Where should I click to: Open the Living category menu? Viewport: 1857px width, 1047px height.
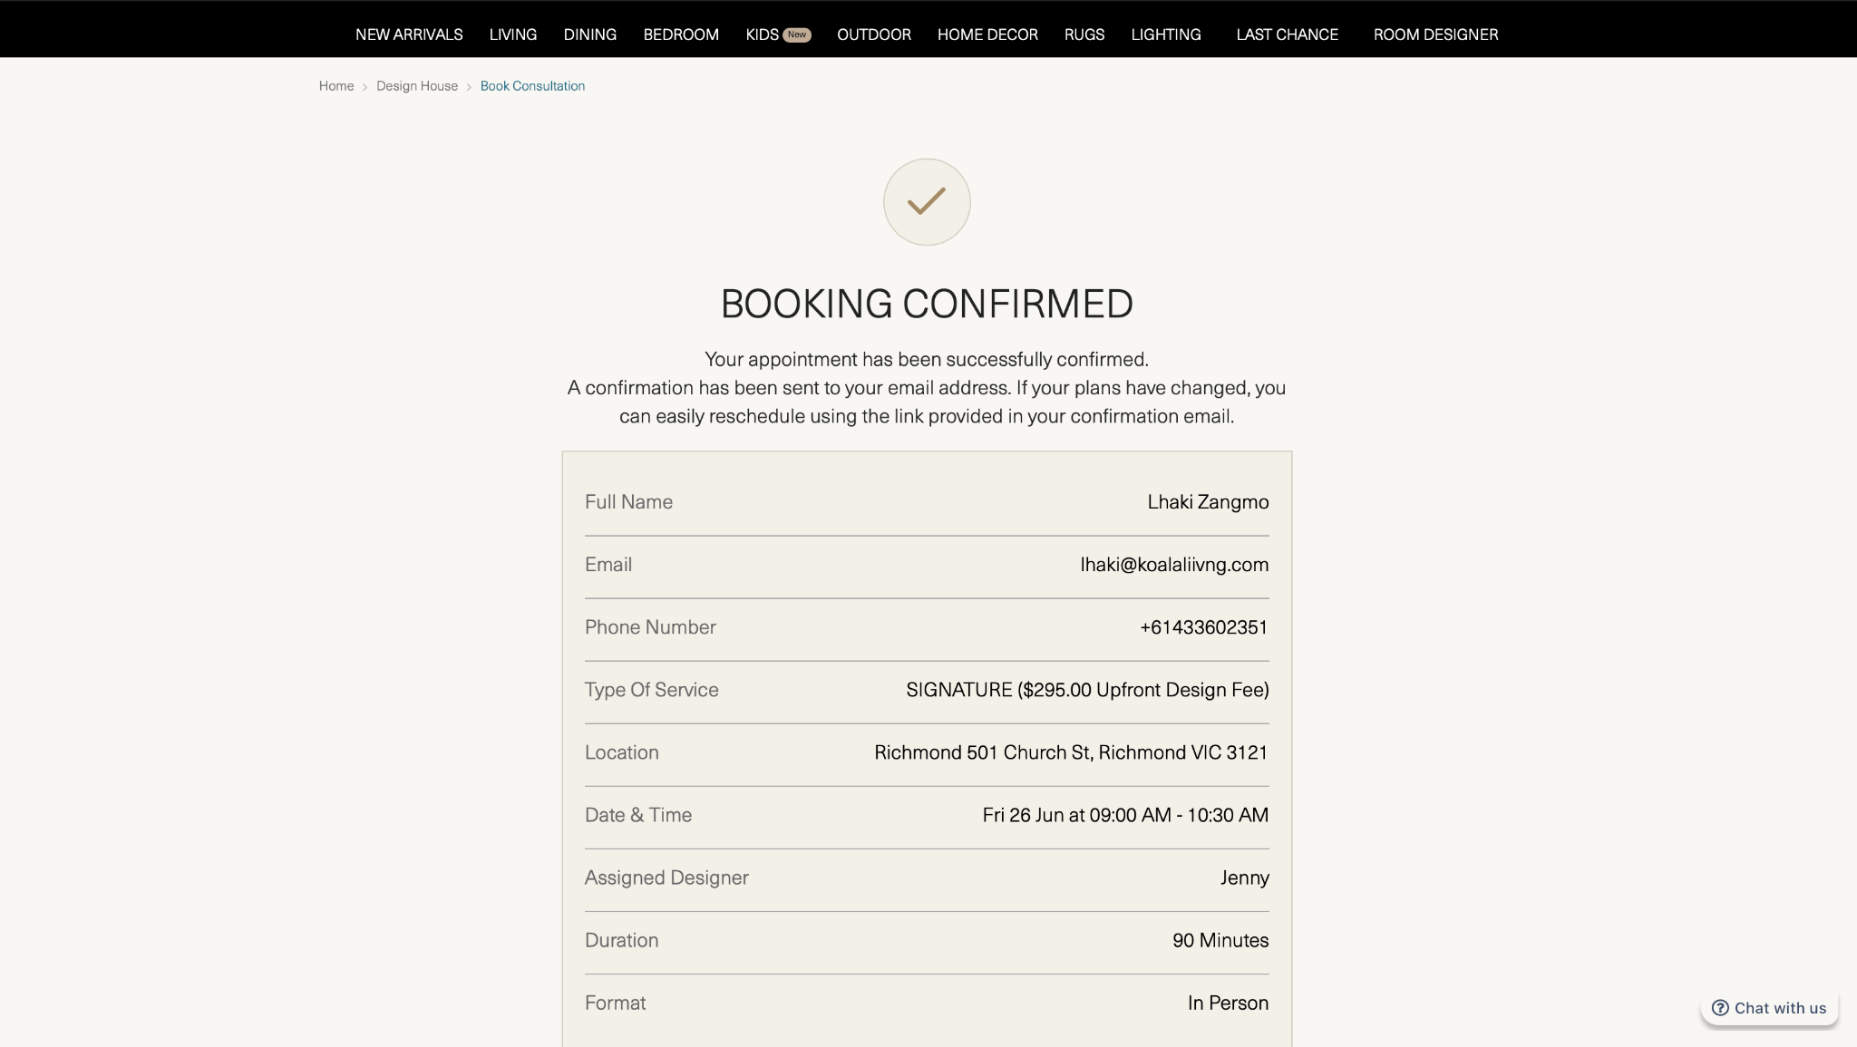[x=513, y=34]
